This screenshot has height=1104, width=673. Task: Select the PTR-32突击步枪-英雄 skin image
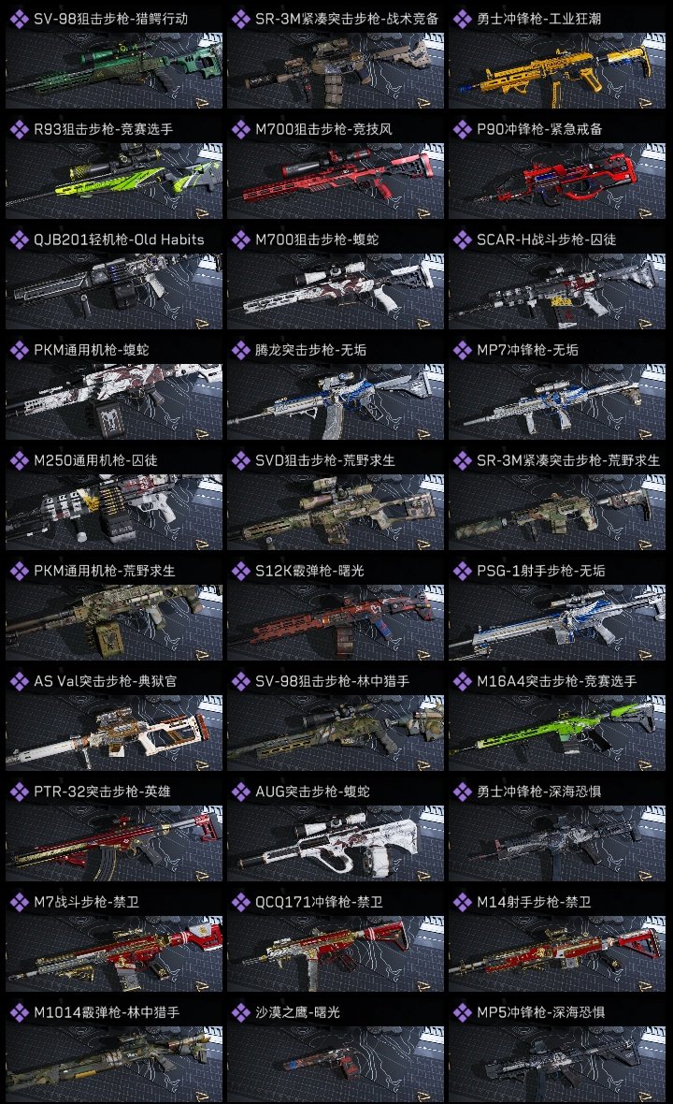[x=114, y=844]
